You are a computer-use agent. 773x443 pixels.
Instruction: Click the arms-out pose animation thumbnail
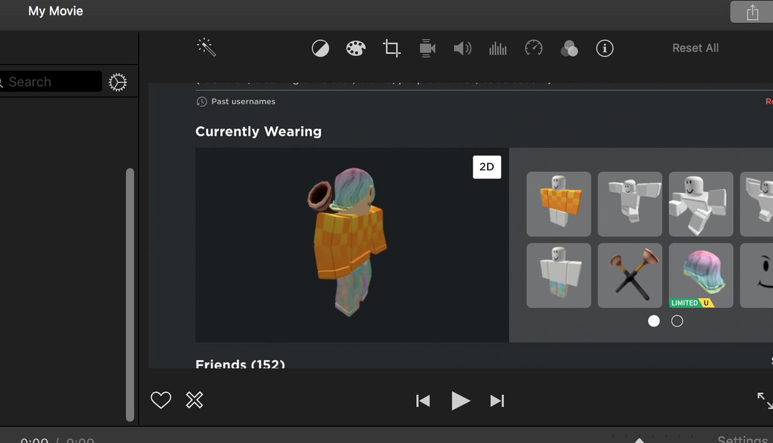coord(630,204)
